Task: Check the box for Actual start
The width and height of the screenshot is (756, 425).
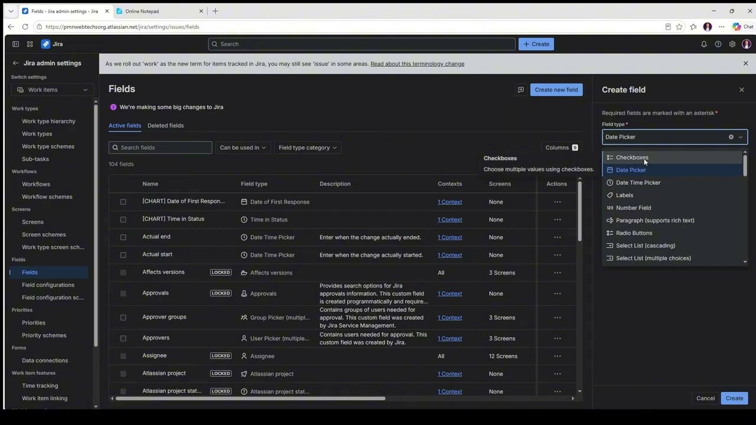Action: point(123,255)
